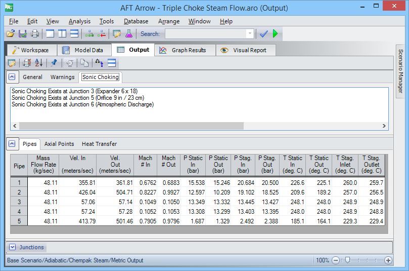Switch to the Workspace tab
This screenshot has height=271, width=409.
(32, 50)
